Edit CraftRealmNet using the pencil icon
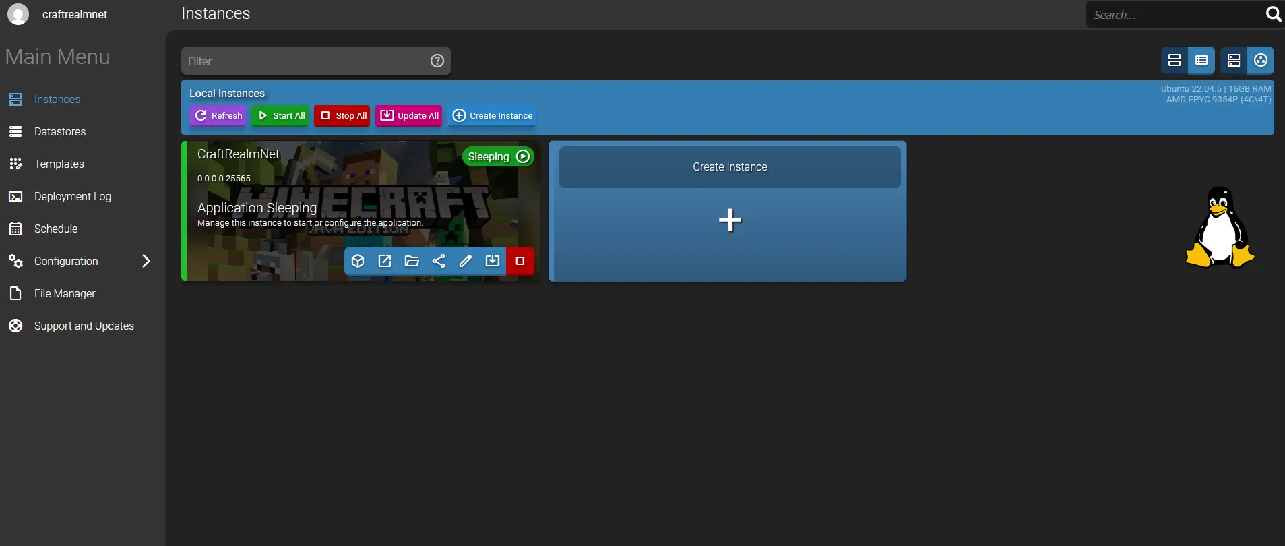1285x546 pixels. pyautogui.click(x=466, y=261)
